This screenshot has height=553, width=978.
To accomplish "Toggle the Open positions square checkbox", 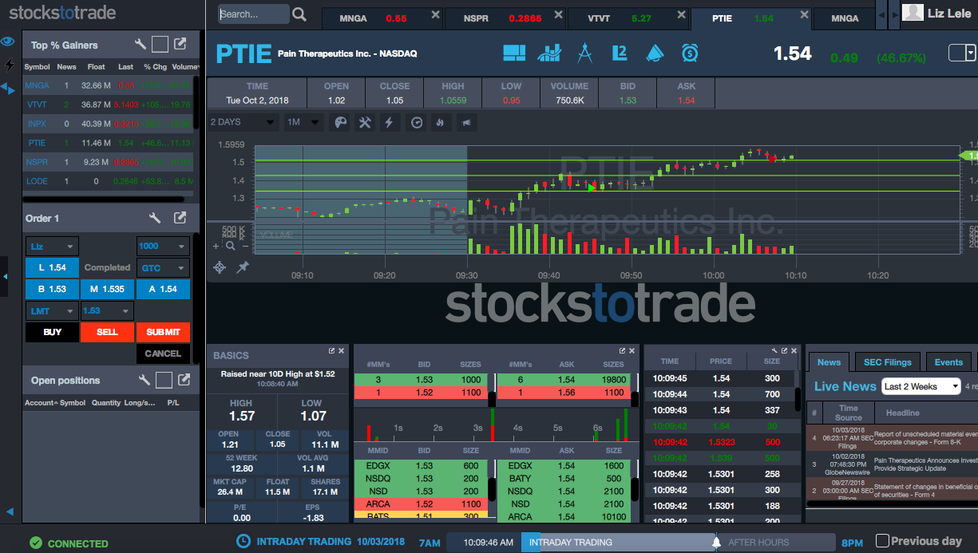I will click(163, 380).
